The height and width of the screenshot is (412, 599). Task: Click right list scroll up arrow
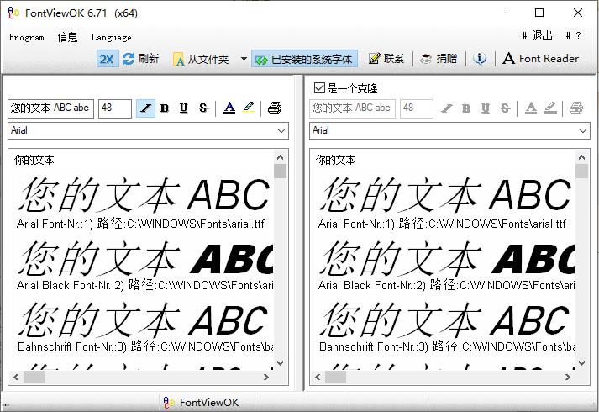pos(581,157)
